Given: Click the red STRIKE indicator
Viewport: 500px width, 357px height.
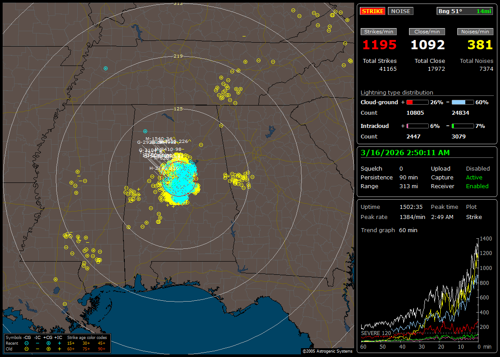Looking at the screenshot, I should point(373,11).
